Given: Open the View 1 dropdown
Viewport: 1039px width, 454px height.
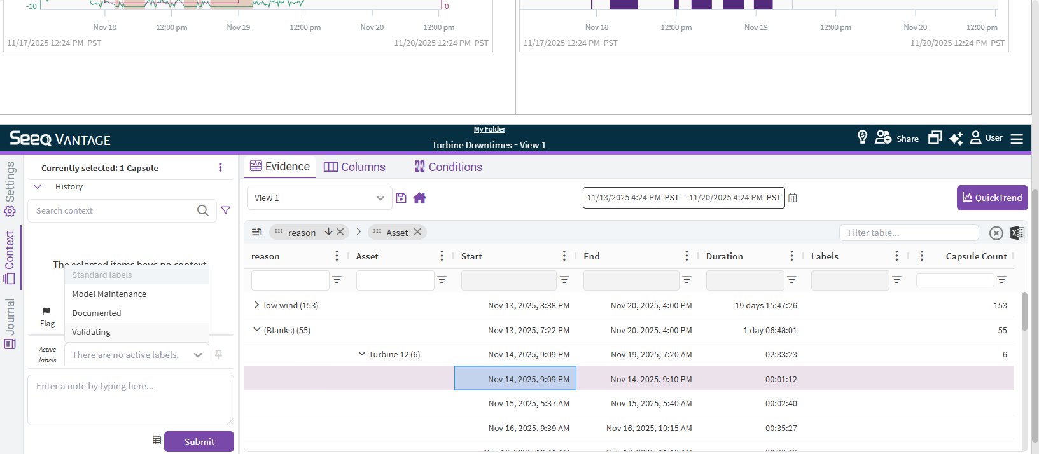Looking at the screenshot, I should [x=319, y=198].
